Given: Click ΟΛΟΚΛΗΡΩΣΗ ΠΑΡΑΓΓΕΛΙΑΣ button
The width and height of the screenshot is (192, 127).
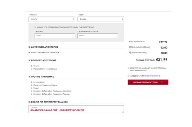Looking at the screenshot, I should (148, 82).
